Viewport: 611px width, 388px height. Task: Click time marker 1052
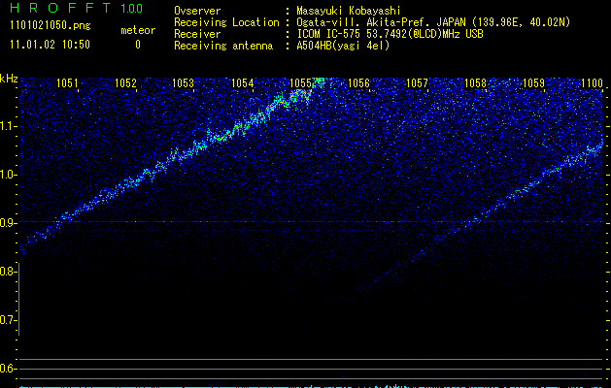tap(126, 83)
